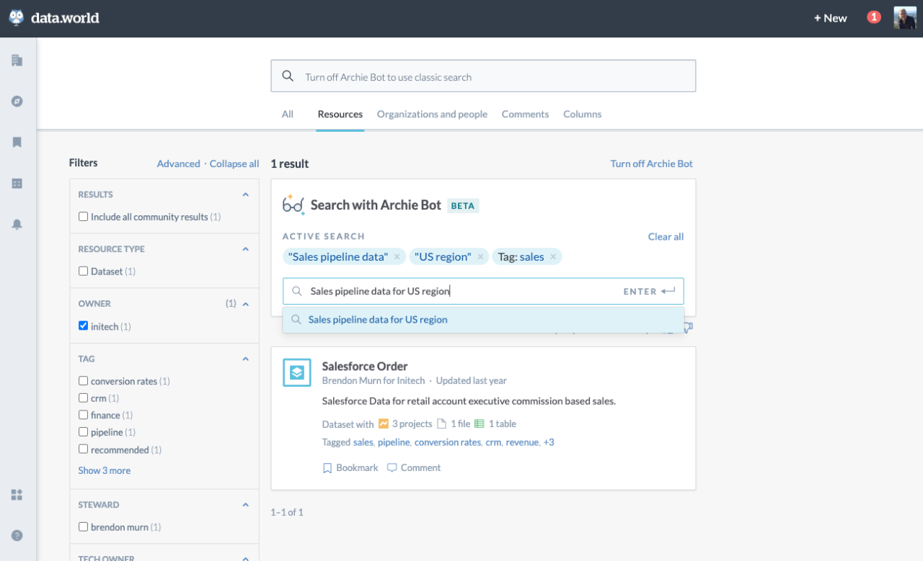The width and height of the screenshot is (923, 561).
Task: Open the organizations building icon in the sidebar
Action: (x=17, y=60)
